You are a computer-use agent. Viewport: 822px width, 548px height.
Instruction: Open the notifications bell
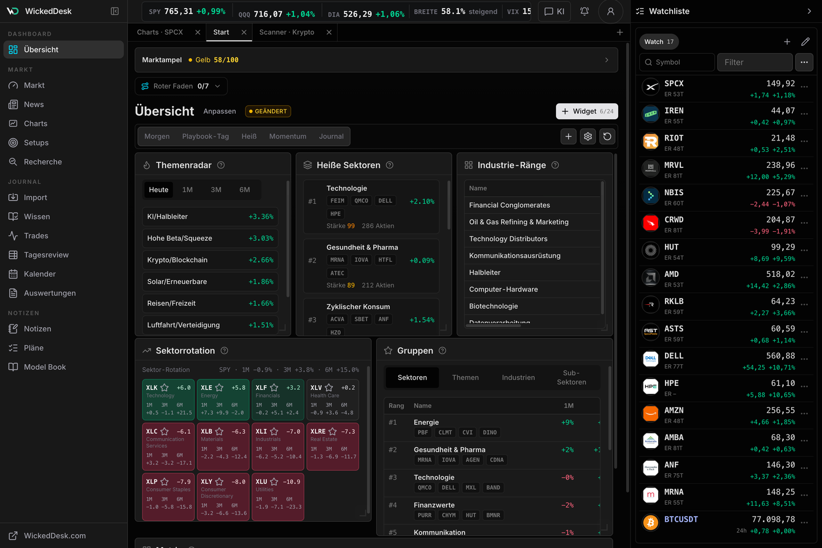tap(585, 11)
